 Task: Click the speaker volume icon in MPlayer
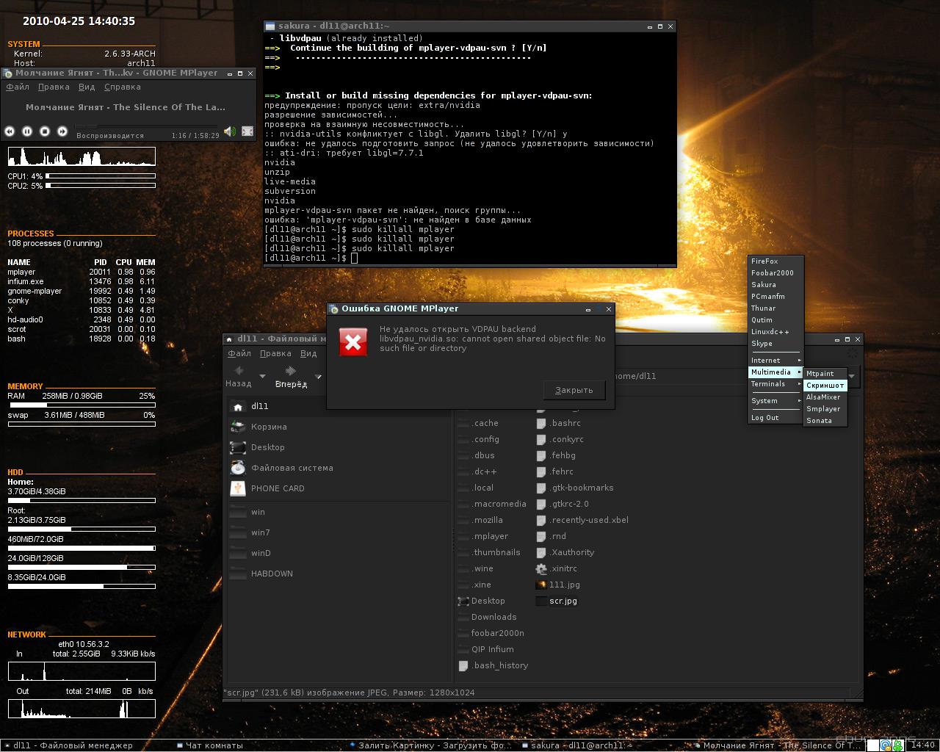pos(230,131)
